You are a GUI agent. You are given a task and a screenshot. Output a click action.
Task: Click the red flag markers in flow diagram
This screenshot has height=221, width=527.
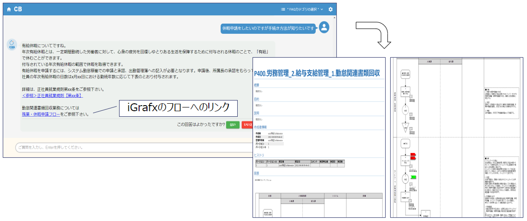pyautogui.click(x=414, y=156)
